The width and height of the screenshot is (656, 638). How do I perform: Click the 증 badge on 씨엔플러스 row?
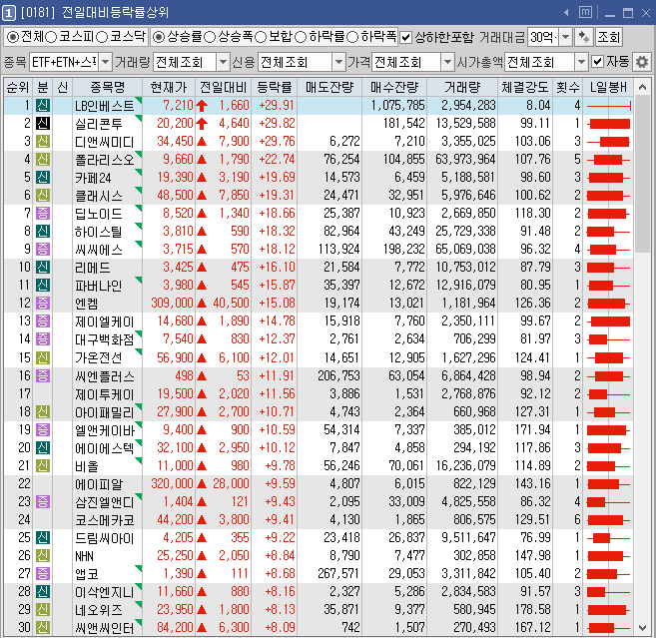[43, 375]
